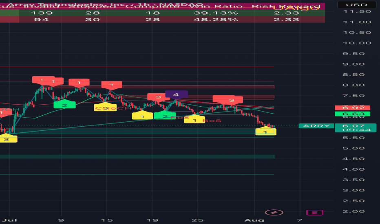The image size is (380, 224).
Task: Click the 4.00 price axis label
Action: 353,169
